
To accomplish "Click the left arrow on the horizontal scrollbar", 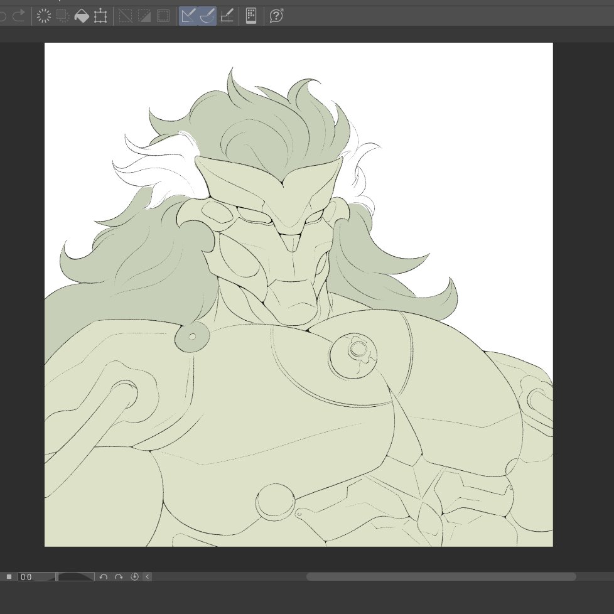I will (x=148, y=577).
